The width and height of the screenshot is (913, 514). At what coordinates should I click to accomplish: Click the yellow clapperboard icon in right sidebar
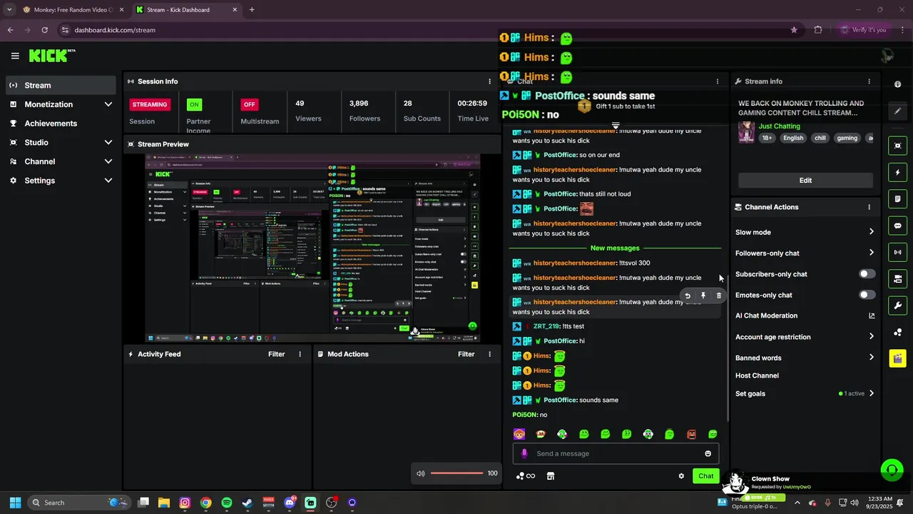(897, 358)
